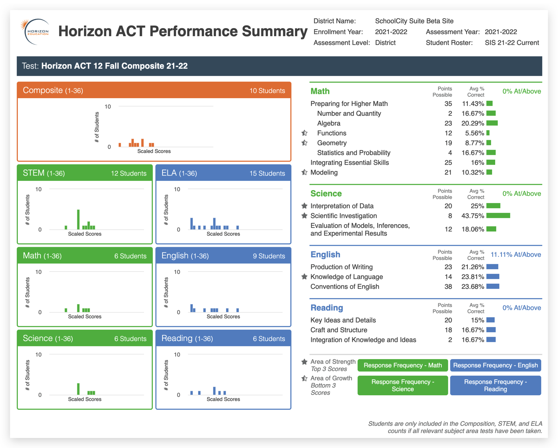Screen dimensions: 558x448
Task: Open Response Frequency - English report
Action: tap(495, 365)
